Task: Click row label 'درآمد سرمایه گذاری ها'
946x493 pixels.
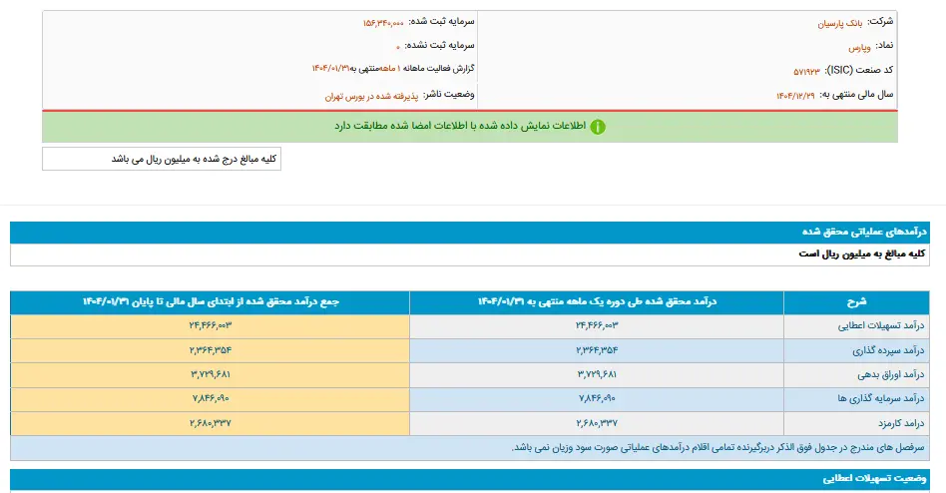Action: 881,399
